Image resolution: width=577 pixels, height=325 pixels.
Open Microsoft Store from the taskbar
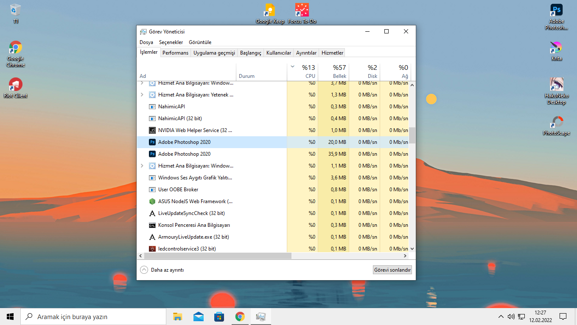pos(219,317)
